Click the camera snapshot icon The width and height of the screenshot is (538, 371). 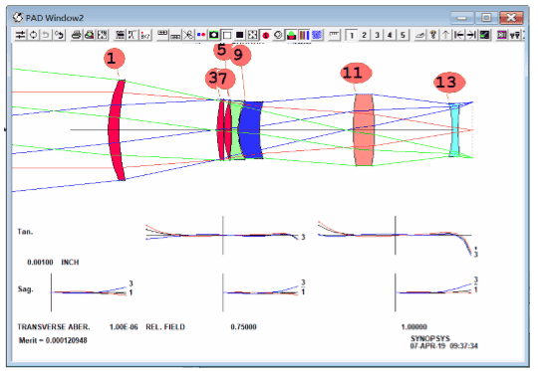pos(214,35)
